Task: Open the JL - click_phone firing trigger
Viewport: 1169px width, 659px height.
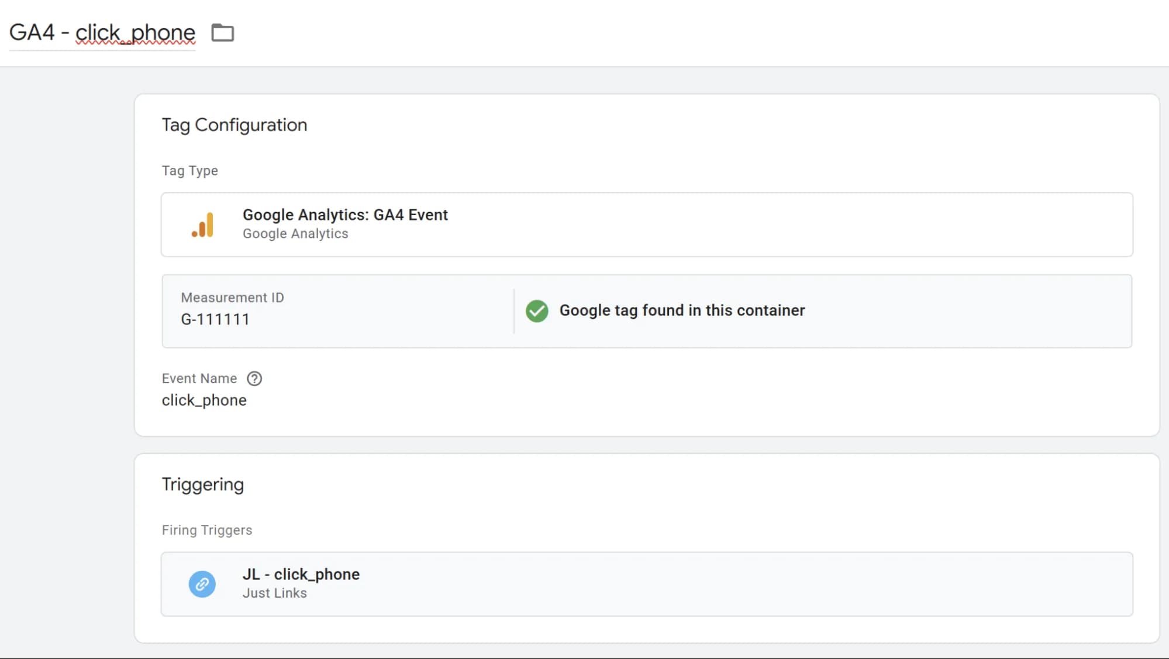Action: tap(647, 584)
